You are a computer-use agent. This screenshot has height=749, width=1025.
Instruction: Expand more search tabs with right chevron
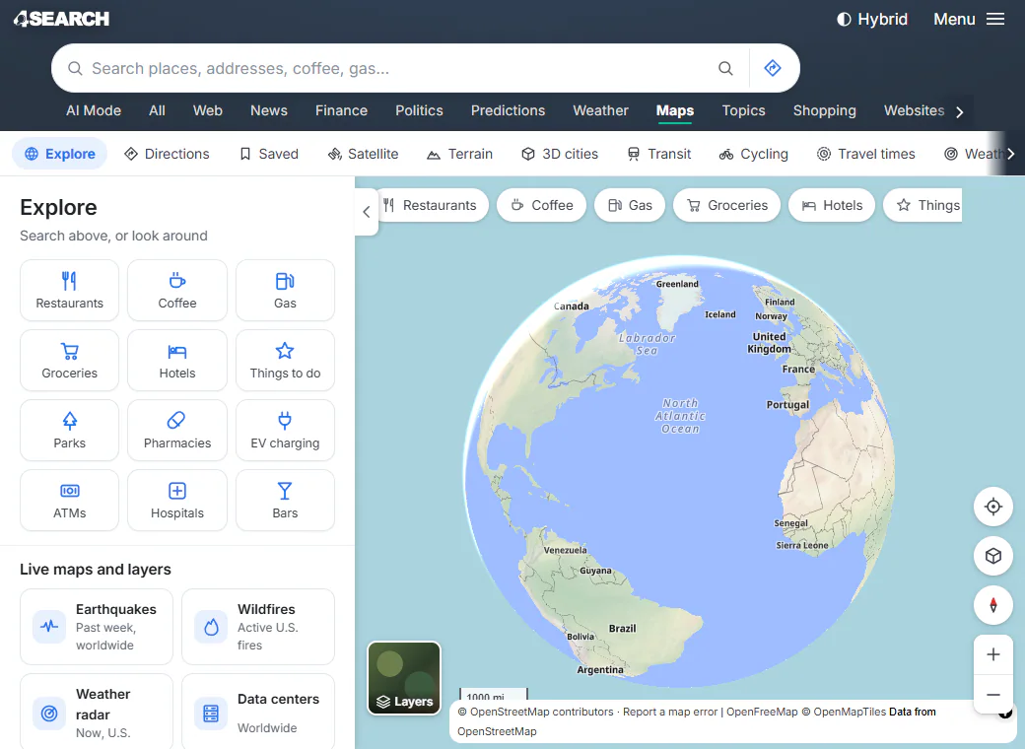(x=960, y=111)
